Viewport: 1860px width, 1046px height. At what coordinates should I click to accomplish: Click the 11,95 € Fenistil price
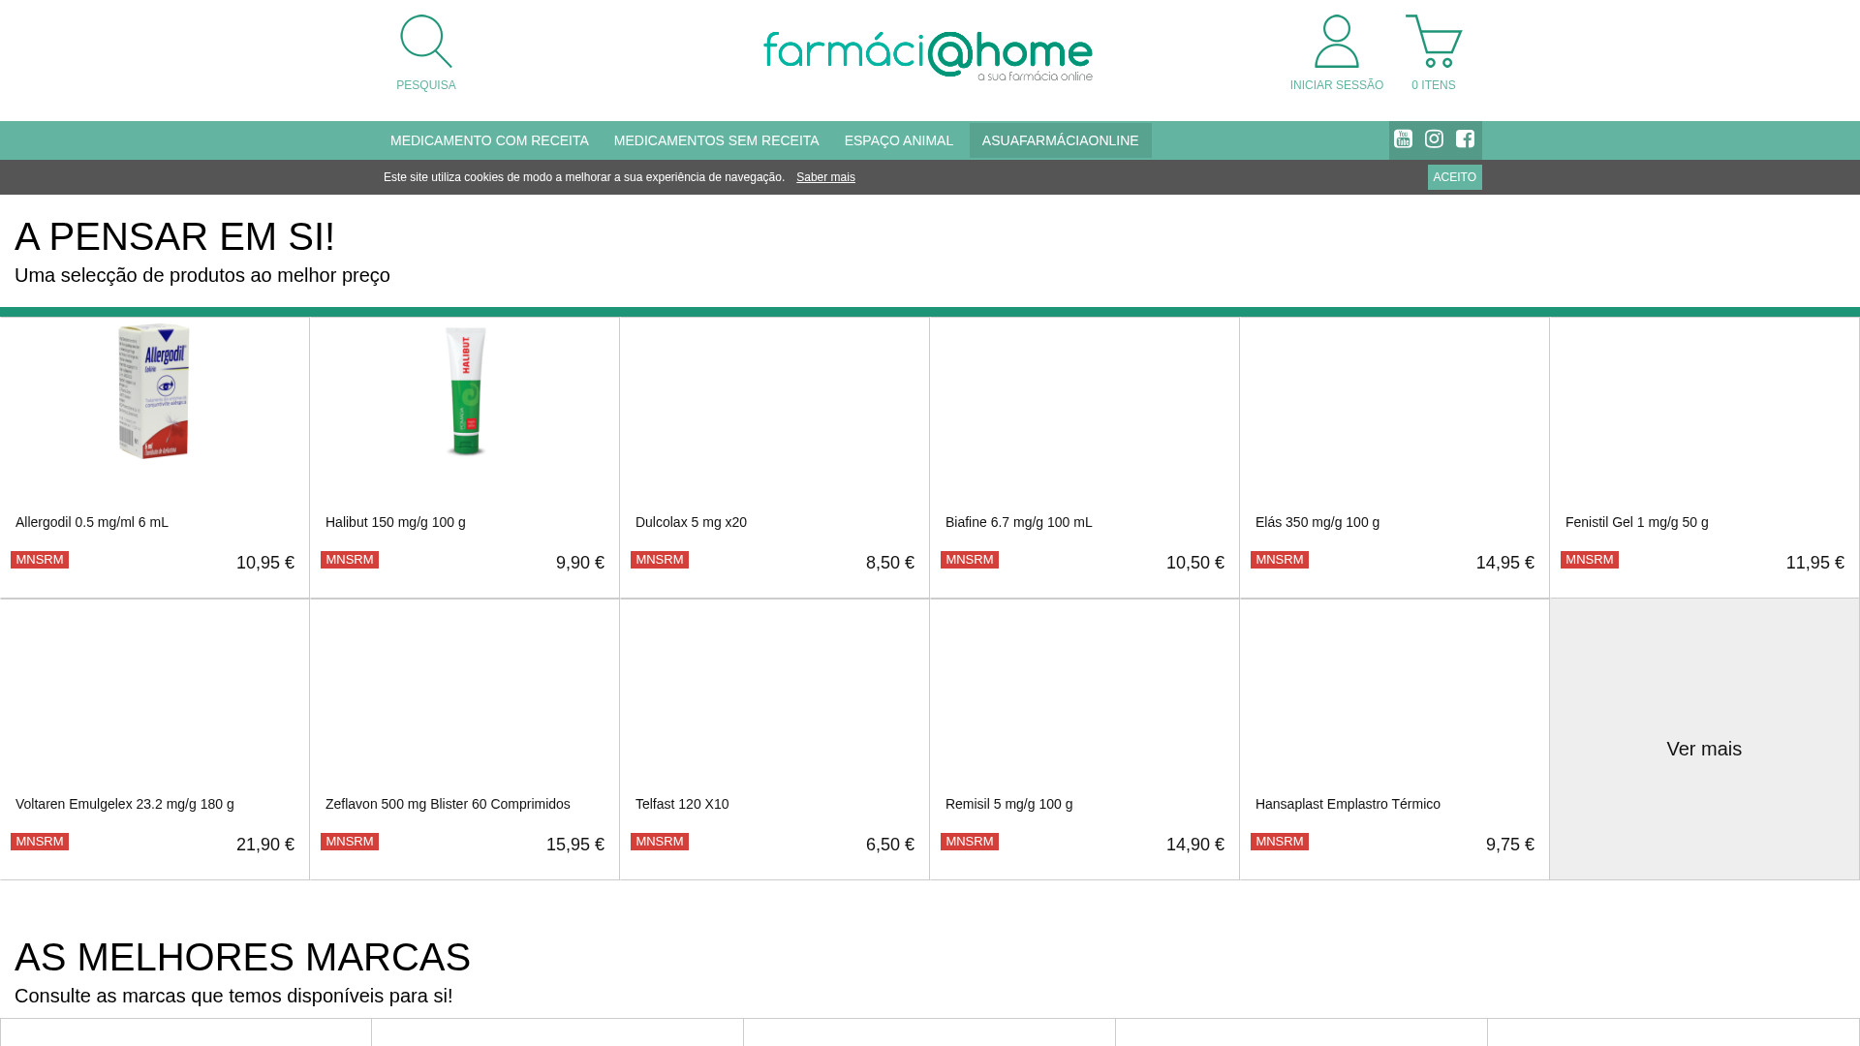[x=1815, y=563]
